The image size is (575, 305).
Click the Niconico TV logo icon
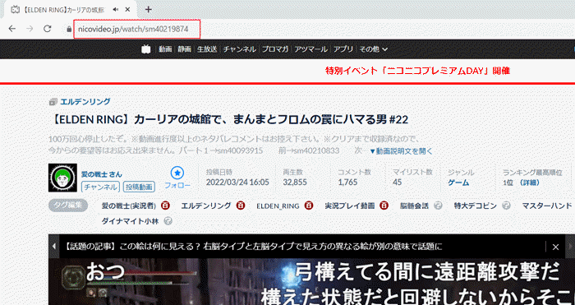146,49
